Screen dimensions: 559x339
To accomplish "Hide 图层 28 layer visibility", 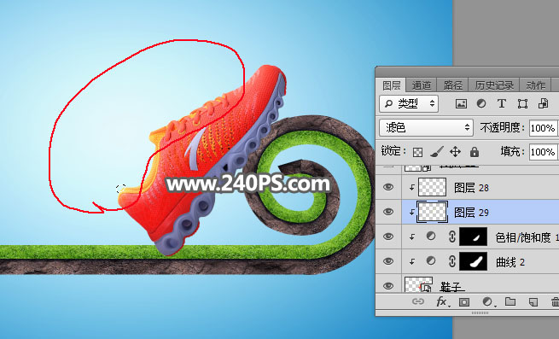I will (x=388, y=187).
